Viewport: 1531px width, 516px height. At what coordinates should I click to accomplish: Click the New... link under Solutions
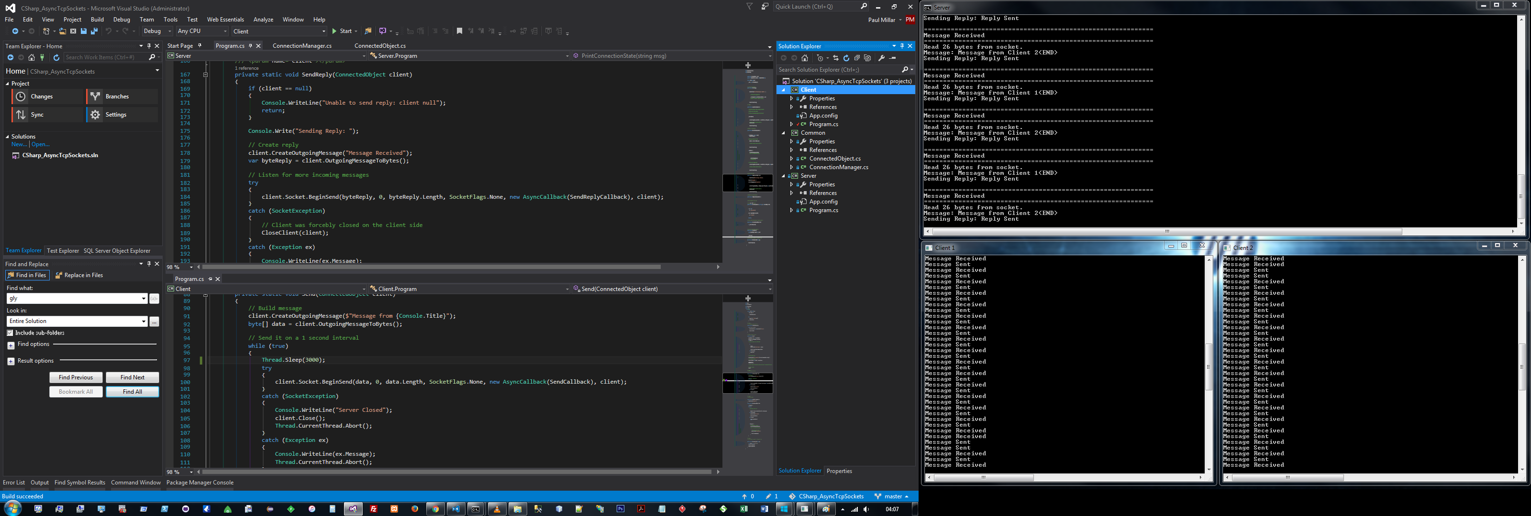pyautogui.click(x=19, y=144)
